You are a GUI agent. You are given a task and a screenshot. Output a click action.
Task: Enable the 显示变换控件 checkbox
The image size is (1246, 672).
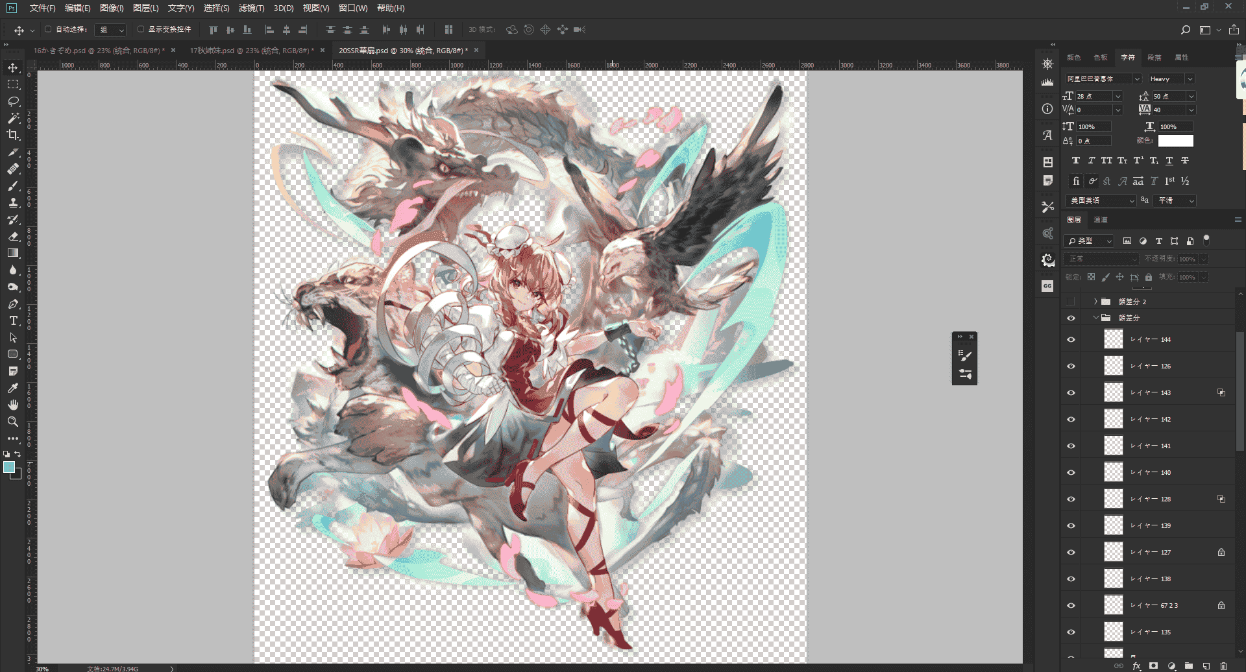point(141,29)
